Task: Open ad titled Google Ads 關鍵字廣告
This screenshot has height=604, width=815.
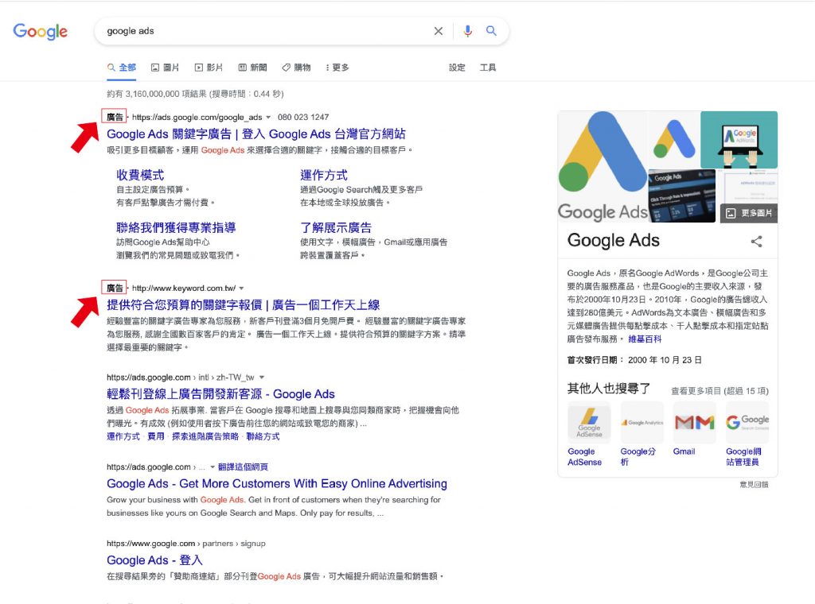Action: click(256, 134)
